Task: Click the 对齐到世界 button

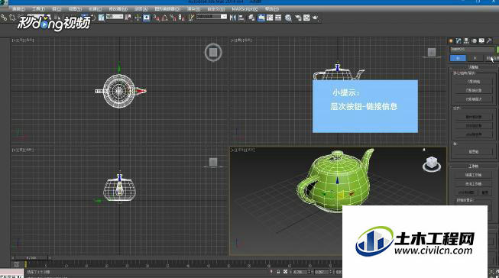Action: 474,134
